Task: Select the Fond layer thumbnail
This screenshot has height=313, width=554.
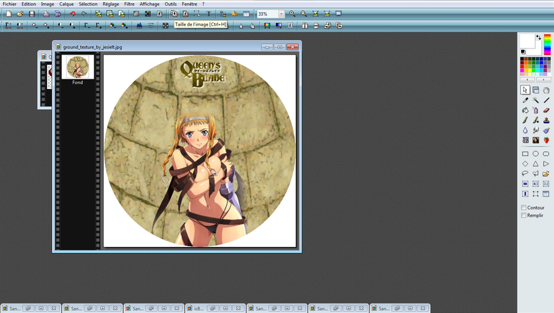Action: pyautogui.click(x=77, y=67)
